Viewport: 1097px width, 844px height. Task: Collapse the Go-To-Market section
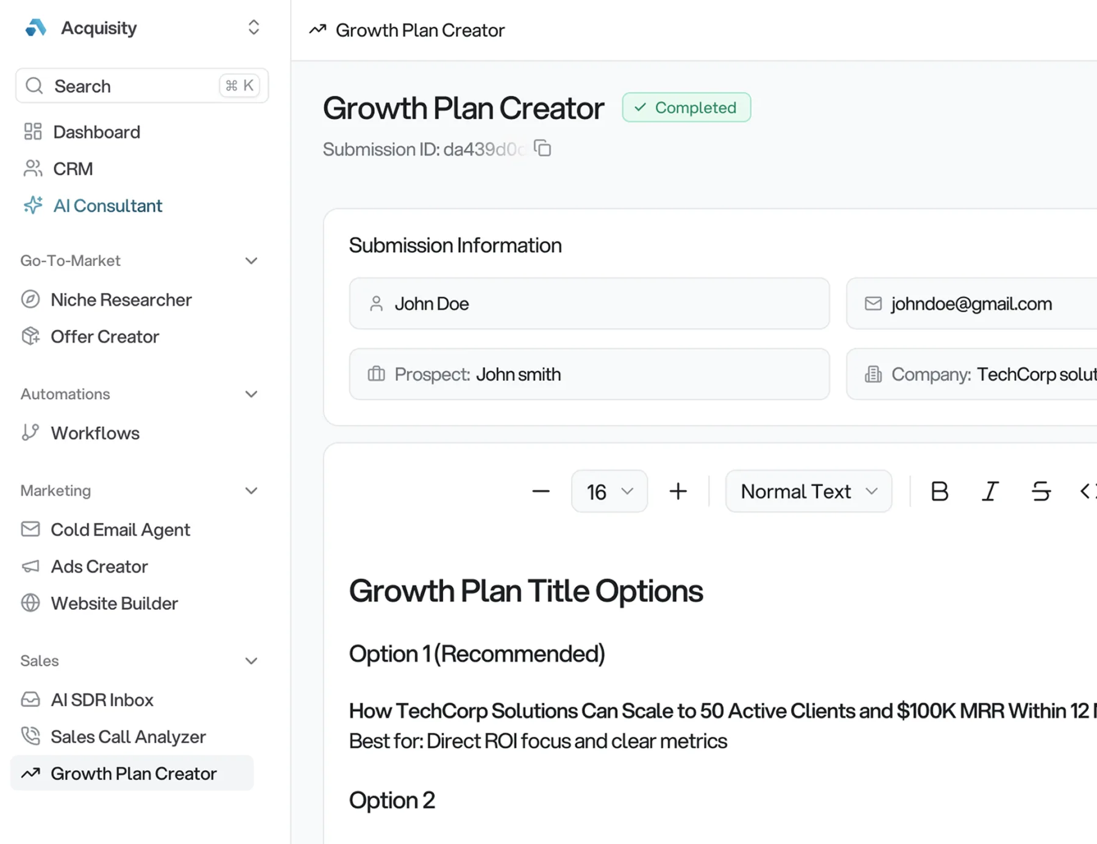(x=251, y=260)
